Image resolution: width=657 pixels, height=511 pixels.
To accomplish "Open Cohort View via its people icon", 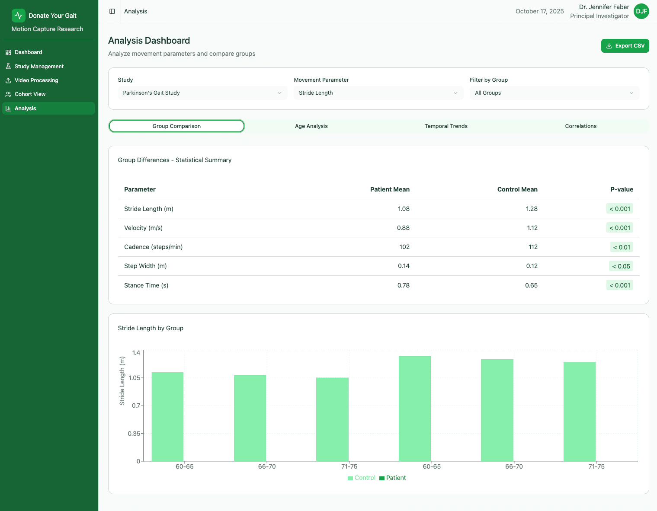I will [8, 94].
